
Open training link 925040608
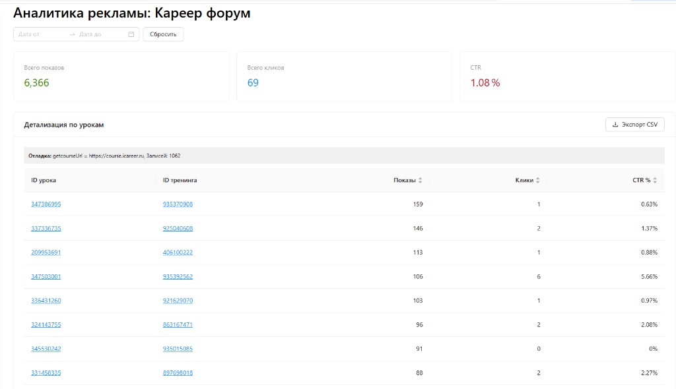click(178, 228)
